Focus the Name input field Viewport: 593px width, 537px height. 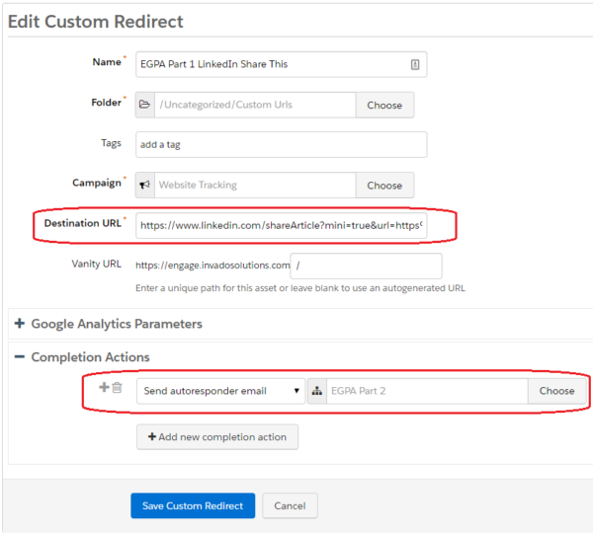pos(282,64)
